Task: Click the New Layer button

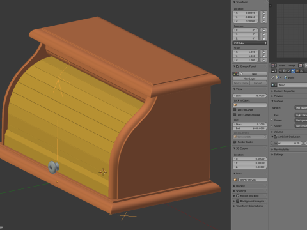Action: [x=249, y=79]
